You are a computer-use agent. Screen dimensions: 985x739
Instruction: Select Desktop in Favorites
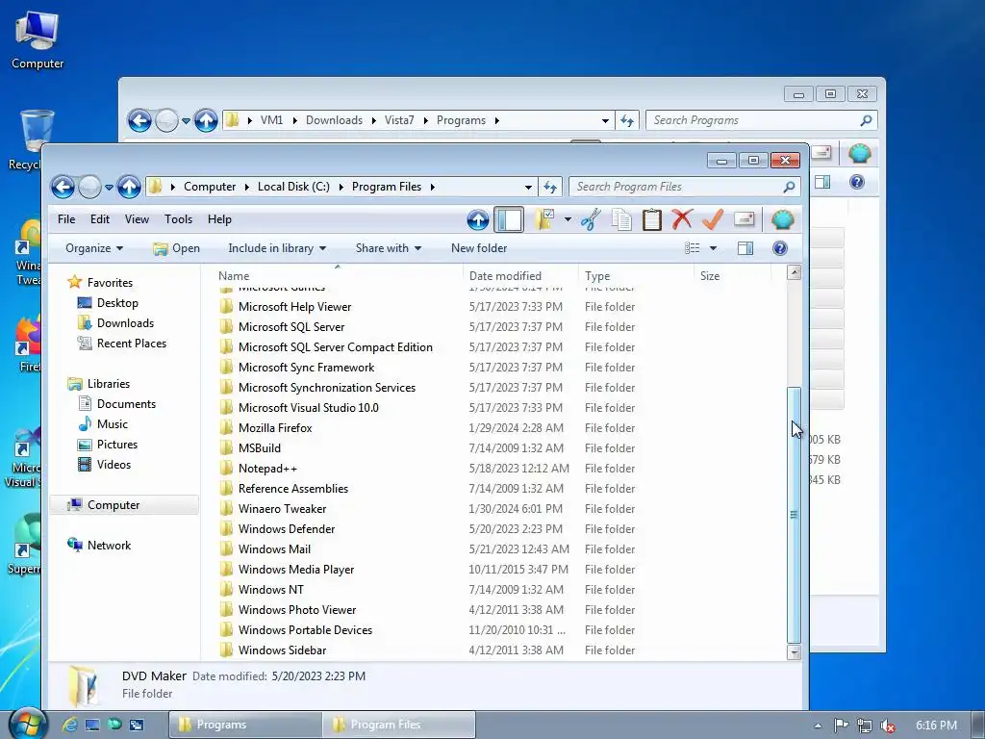[117, 303]
